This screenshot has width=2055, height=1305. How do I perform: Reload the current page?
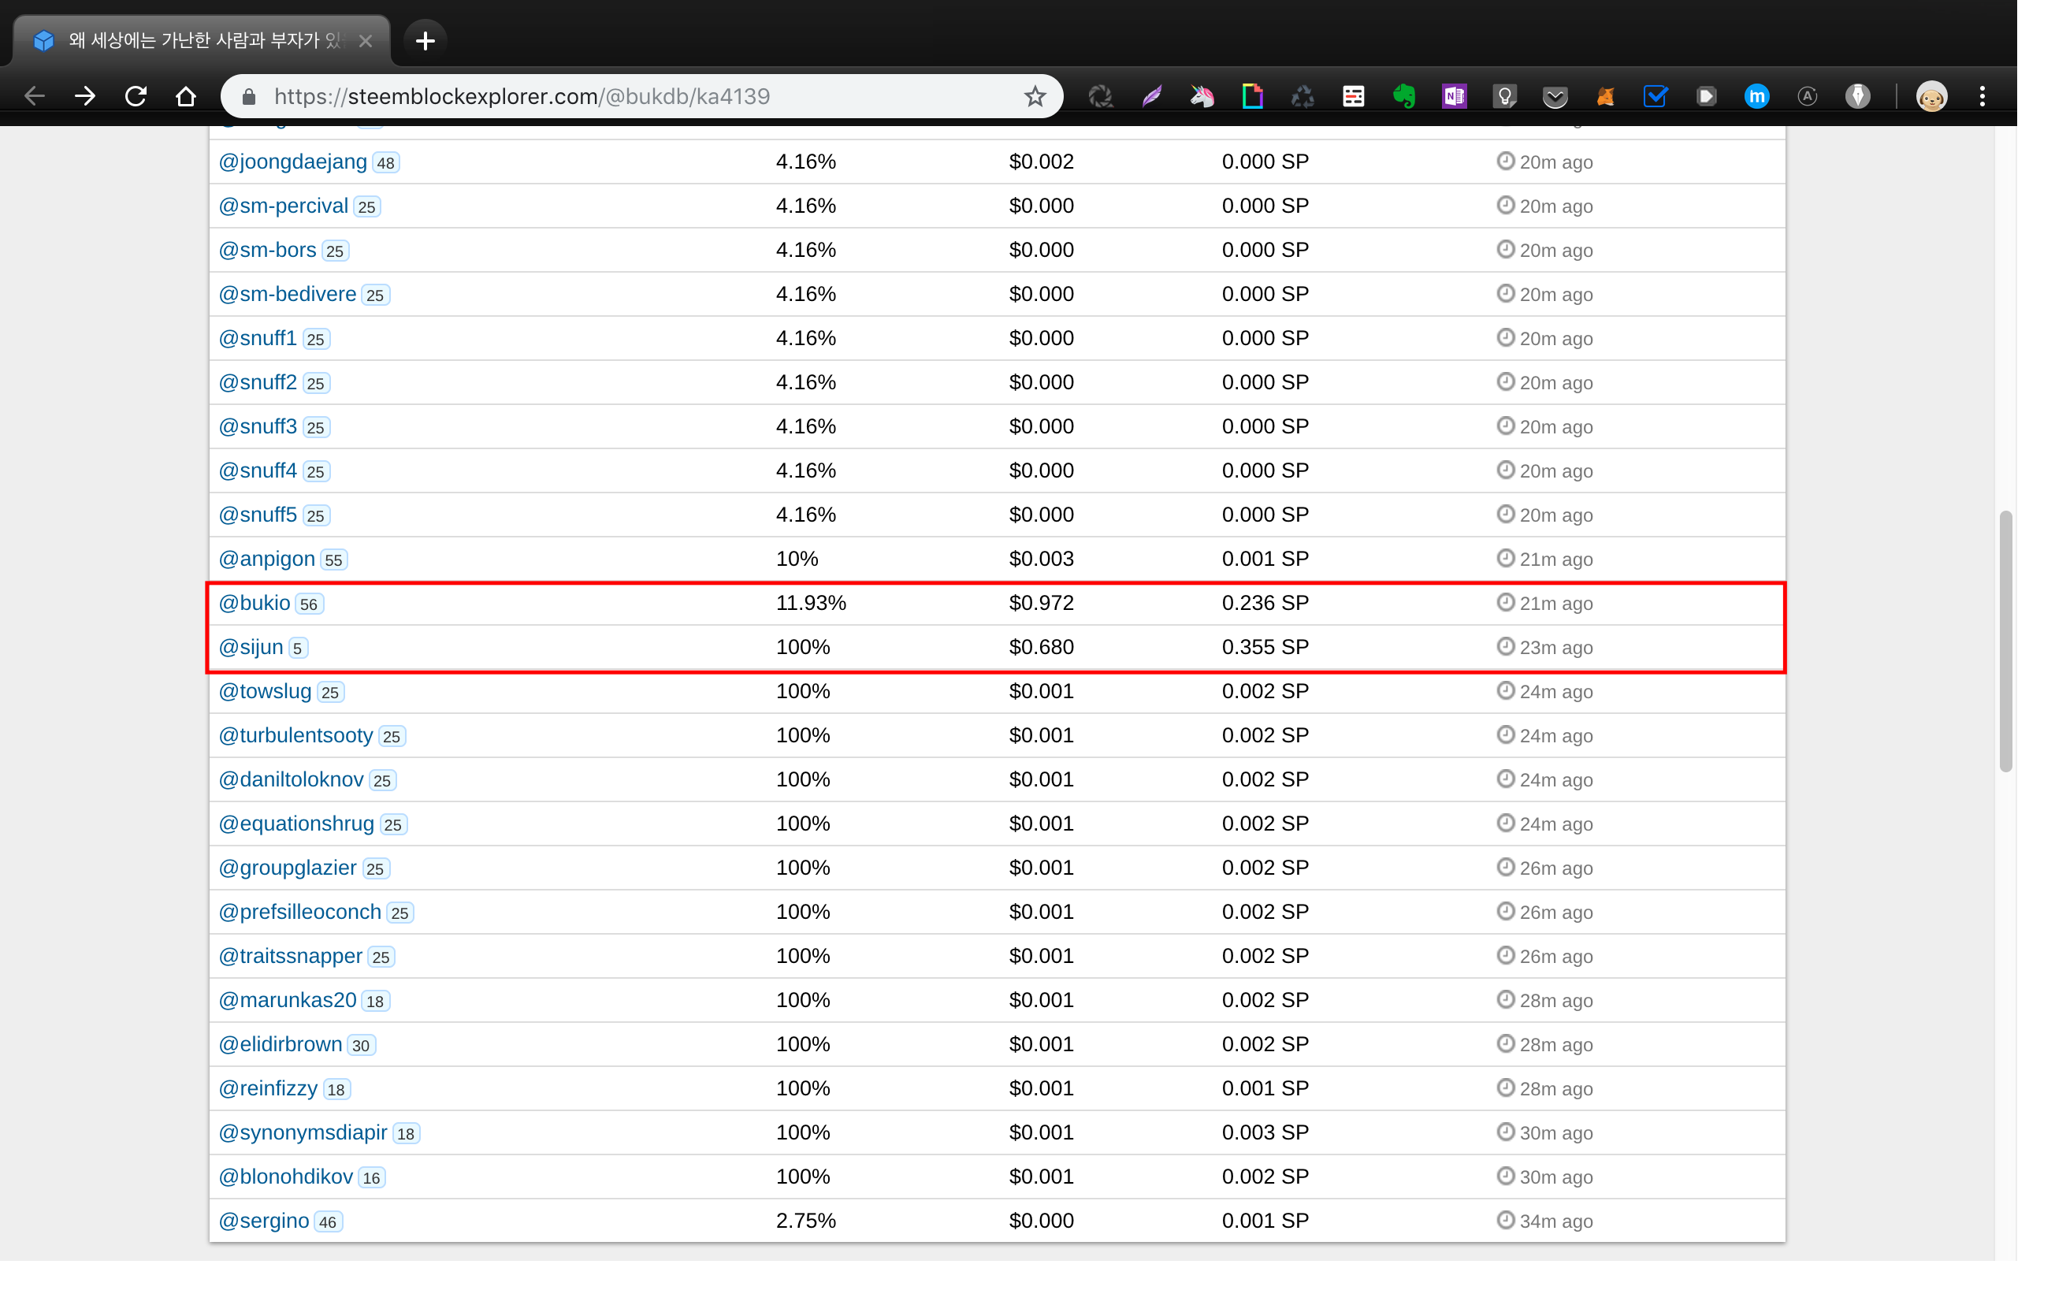(136, 96)
